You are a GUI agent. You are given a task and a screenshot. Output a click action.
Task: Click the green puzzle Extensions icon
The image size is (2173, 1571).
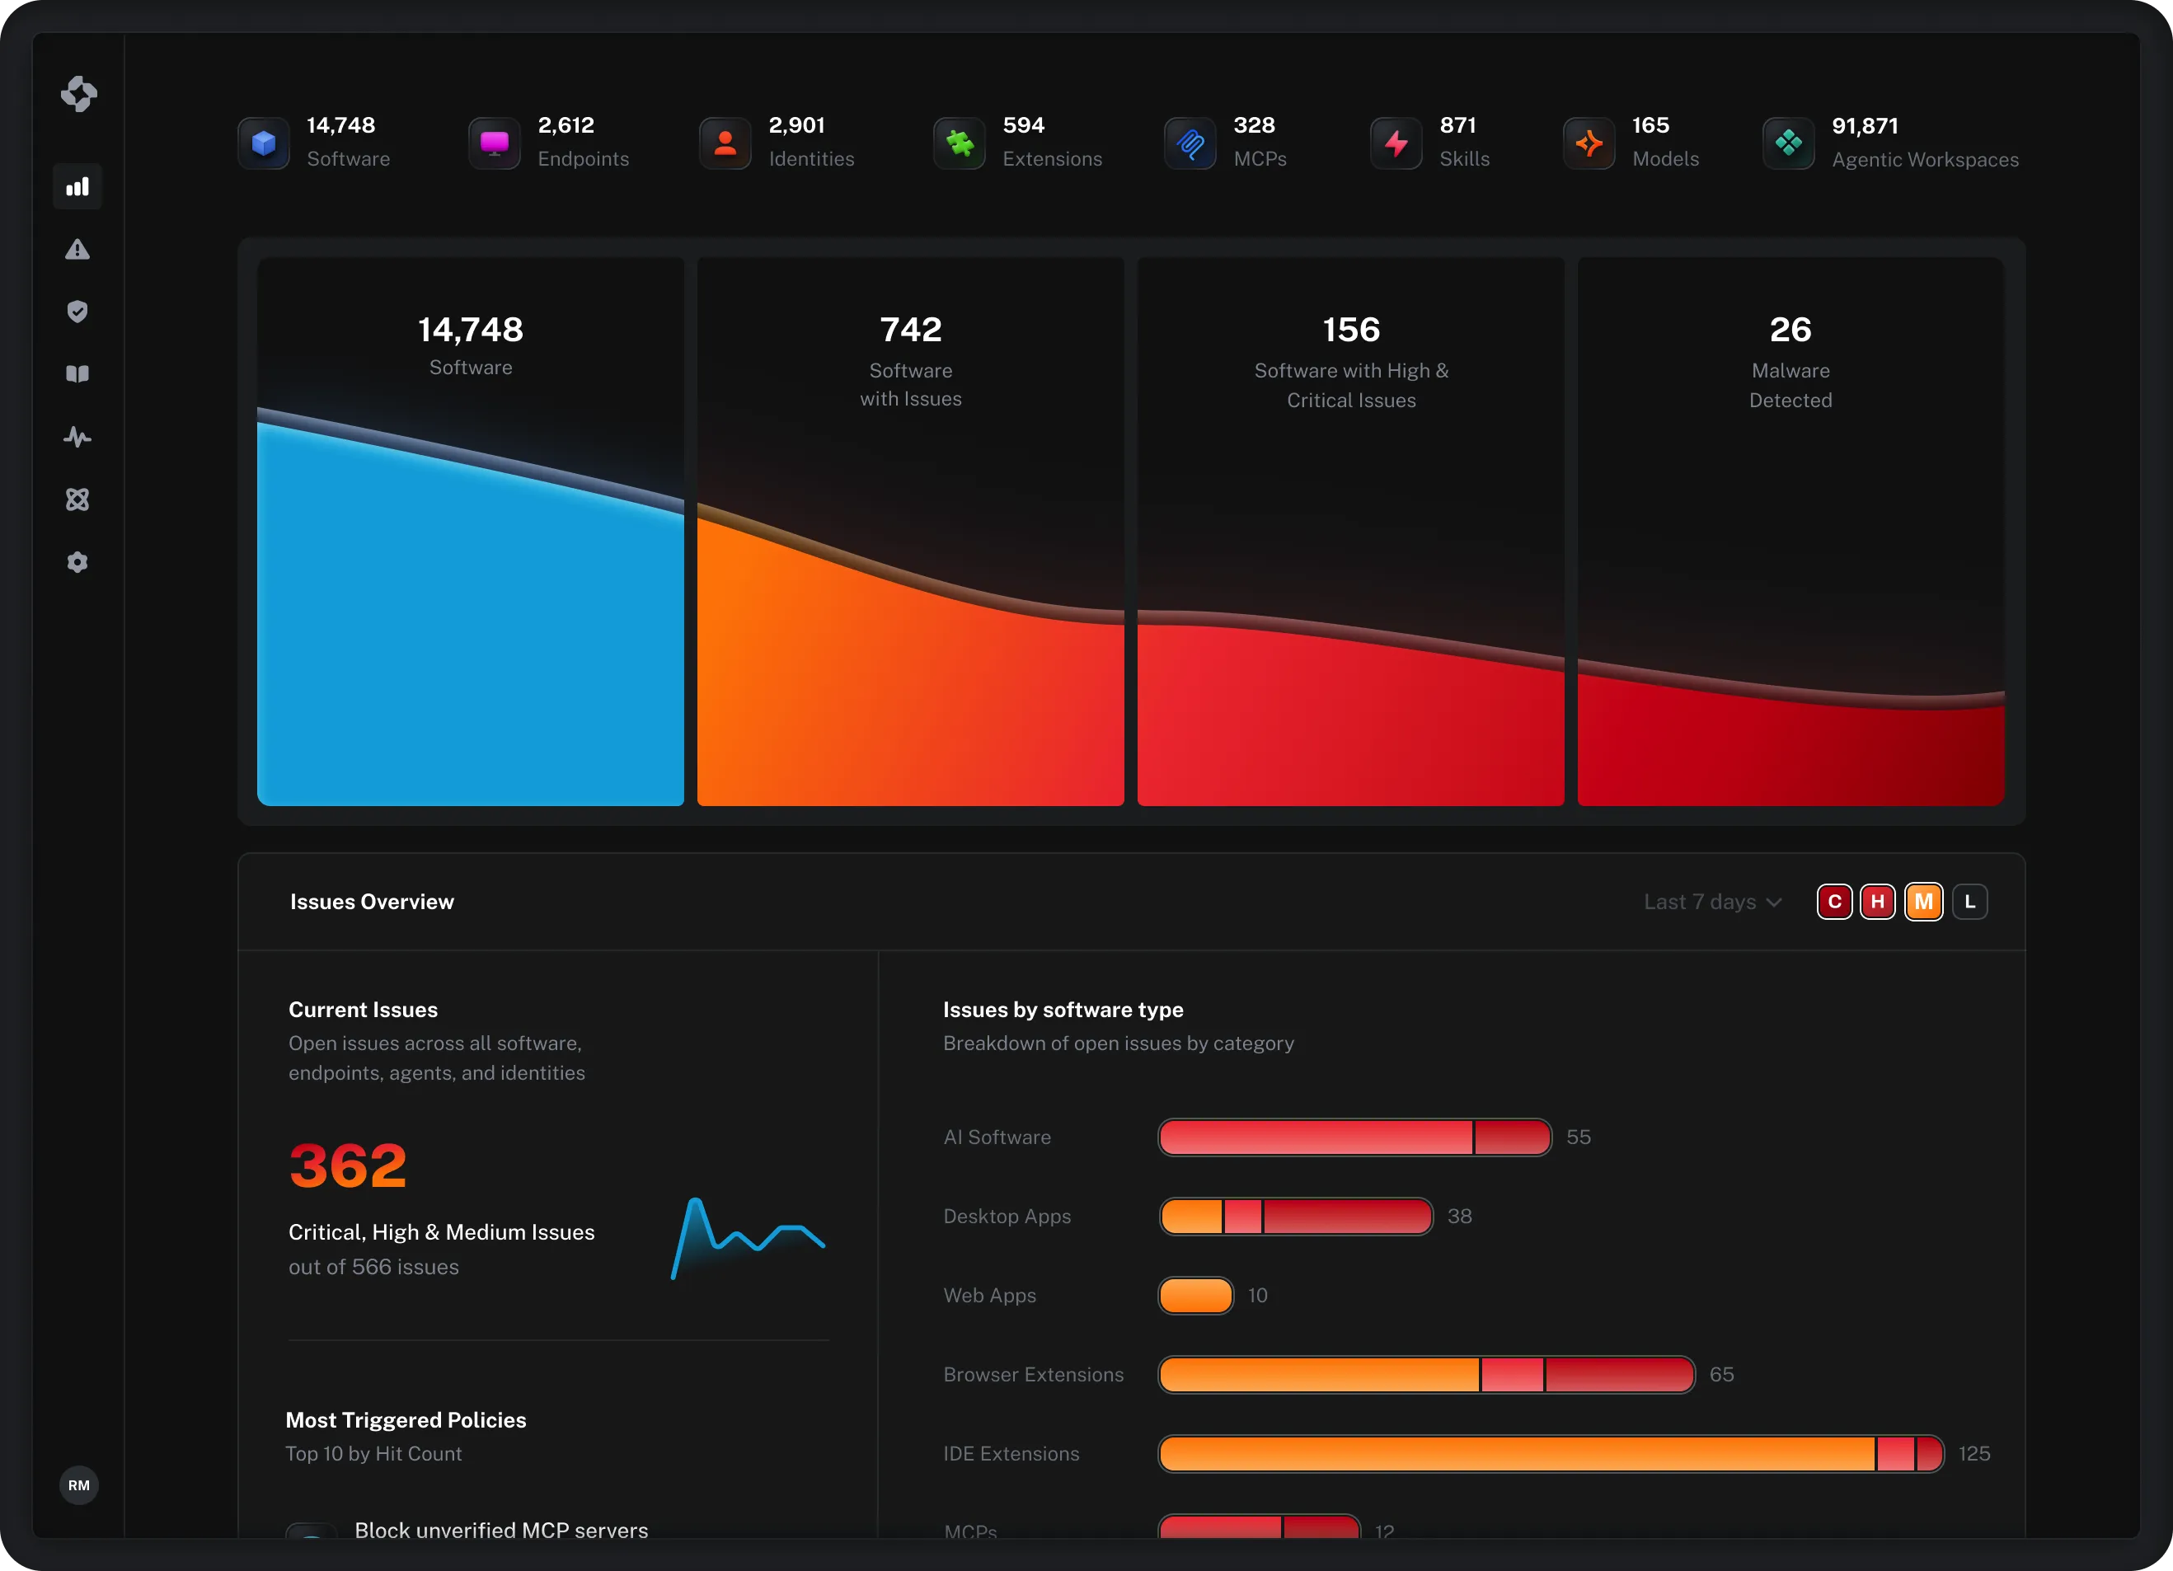tap(959, 143)
